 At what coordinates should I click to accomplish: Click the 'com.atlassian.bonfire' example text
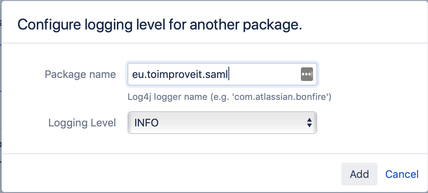tap(281, 96)
